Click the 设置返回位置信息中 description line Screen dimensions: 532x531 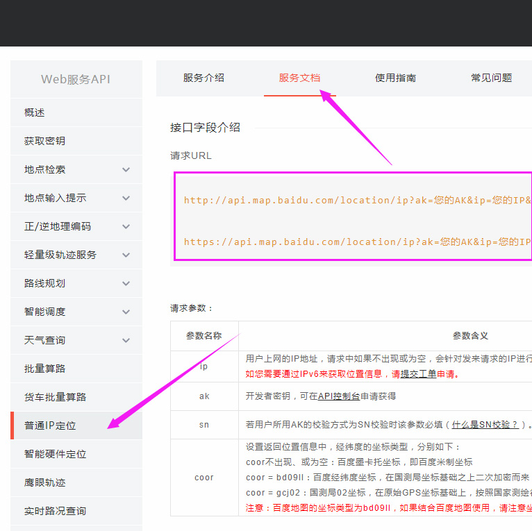pyautogui.click(x=353, y=447)
